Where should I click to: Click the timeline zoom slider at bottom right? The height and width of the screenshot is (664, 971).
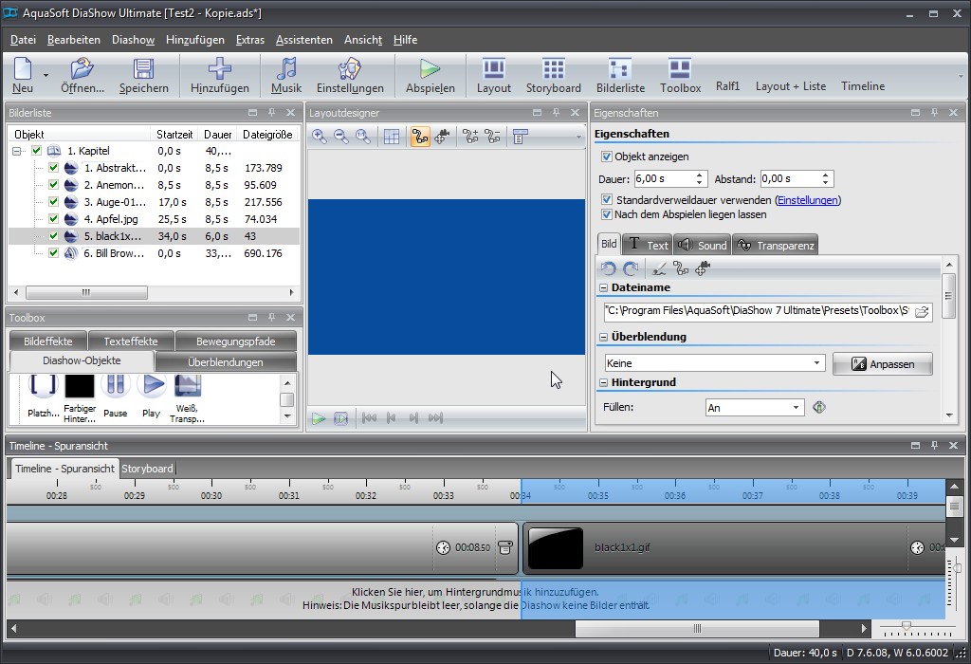tap(907, 627)
